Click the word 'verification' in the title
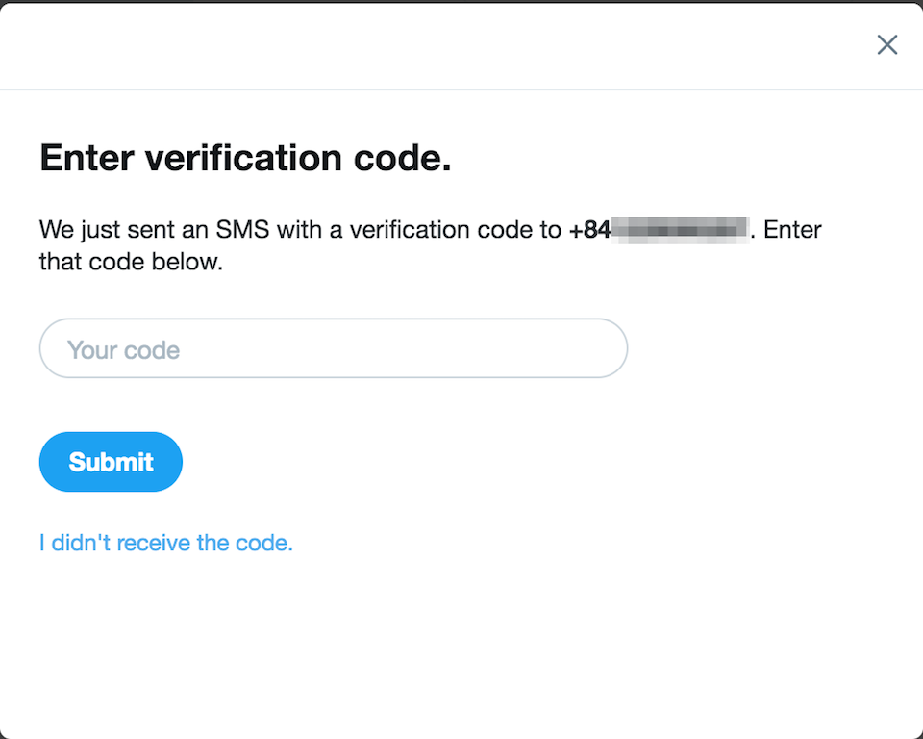The height and width of the screenshot is (739, 923). pyautogui.click(x=243, y=158)
